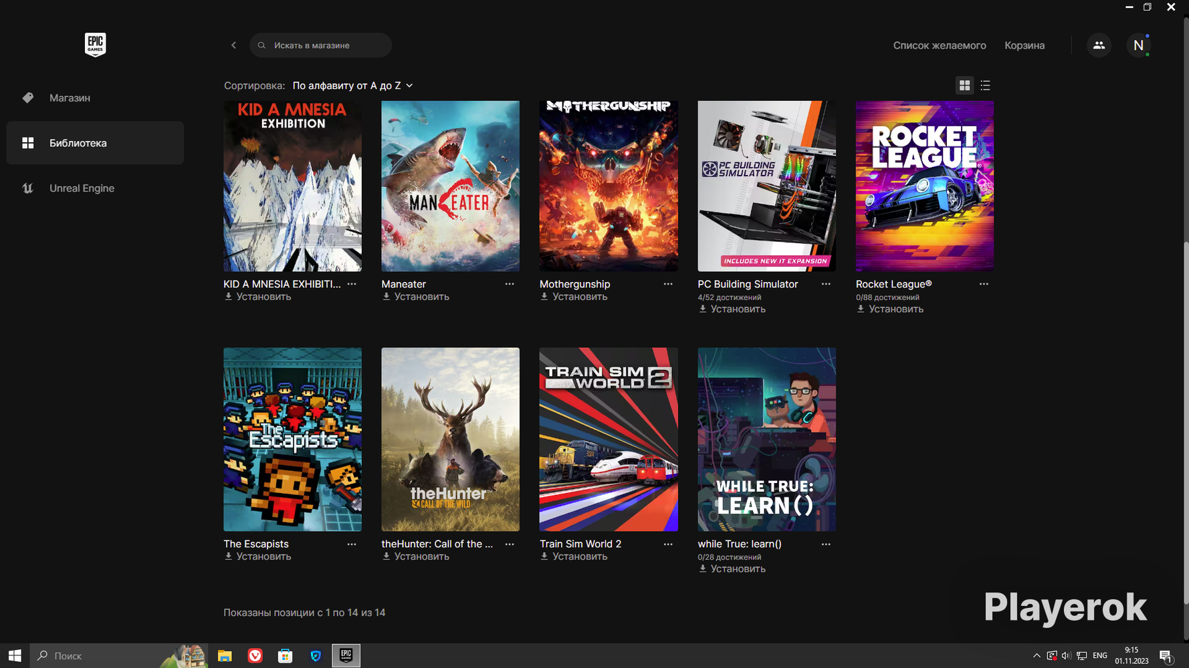Image resolution: width=1189 pixels, height=668 pixels.
Task: Click the Windows taskbar search box
Action: pos(119,656)
